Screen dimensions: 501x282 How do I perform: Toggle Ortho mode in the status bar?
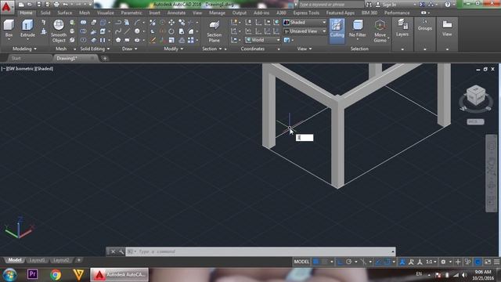[340, 262]
